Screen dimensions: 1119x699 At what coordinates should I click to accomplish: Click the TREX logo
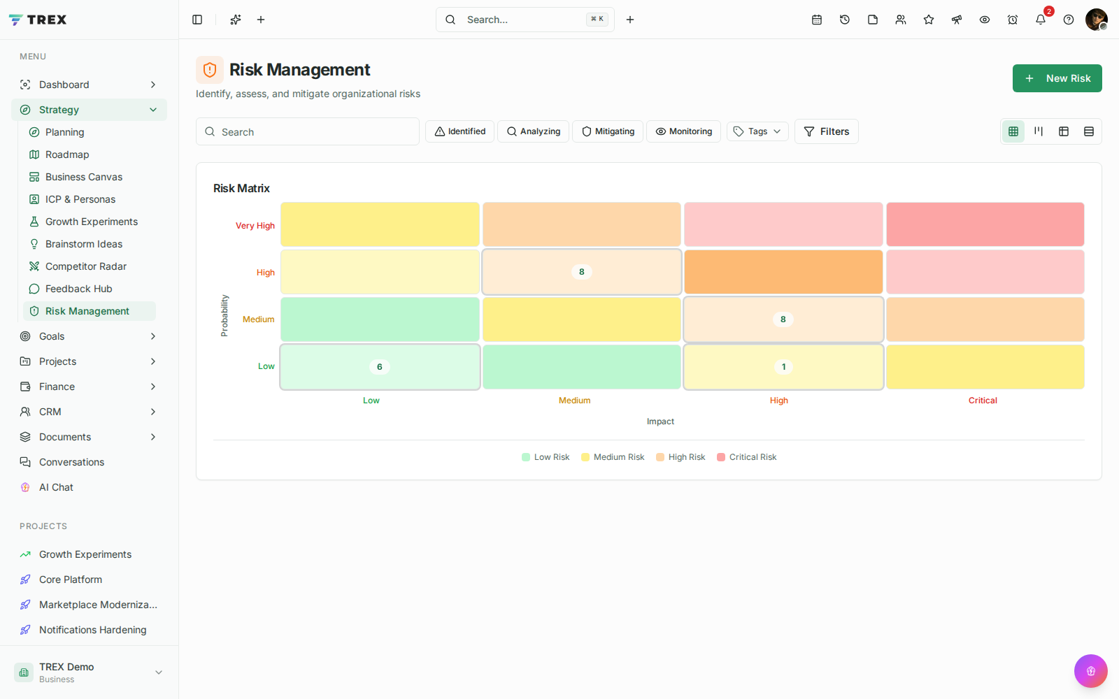pyautogui.click(x=38, y=20)
